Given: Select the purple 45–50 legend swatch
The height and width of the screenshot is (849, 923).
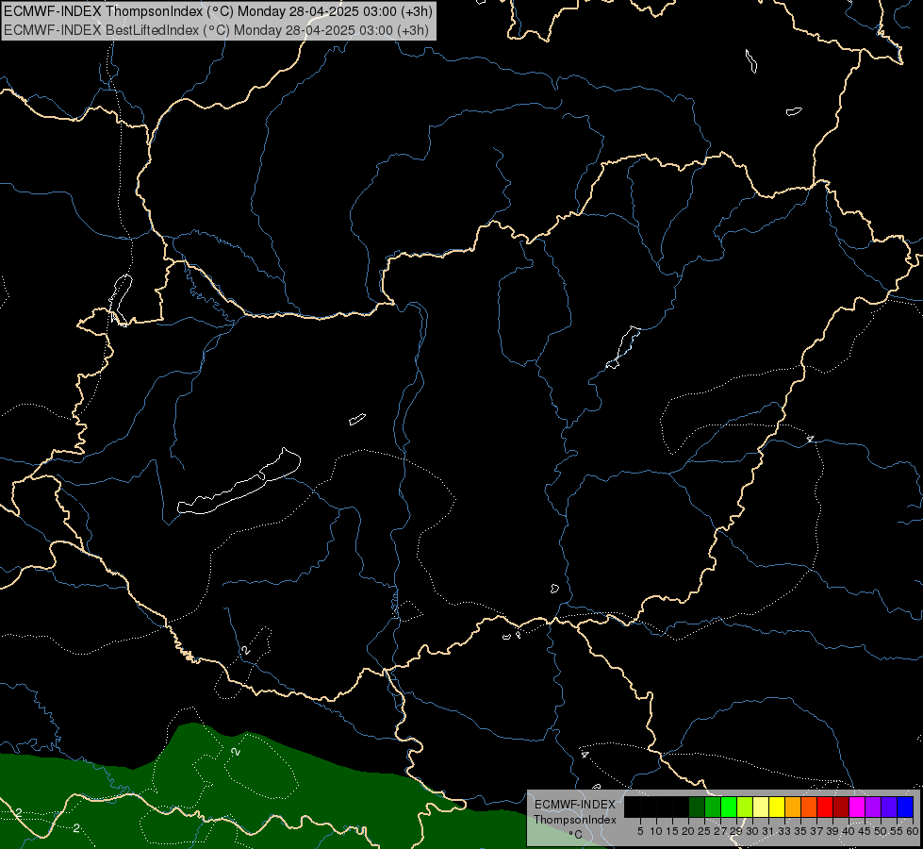Looking at the screenshot, I should [x=873, y=807].
